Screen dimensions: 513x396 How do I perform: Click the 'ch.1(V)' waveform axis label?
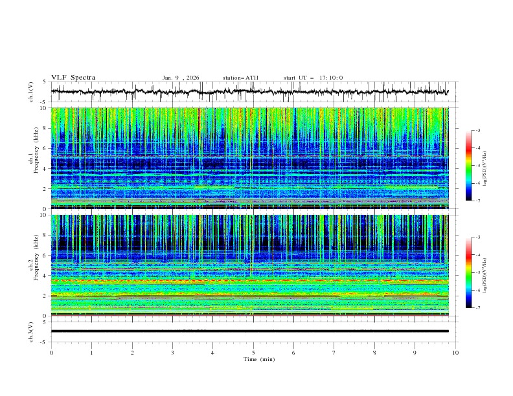(31, 92)
